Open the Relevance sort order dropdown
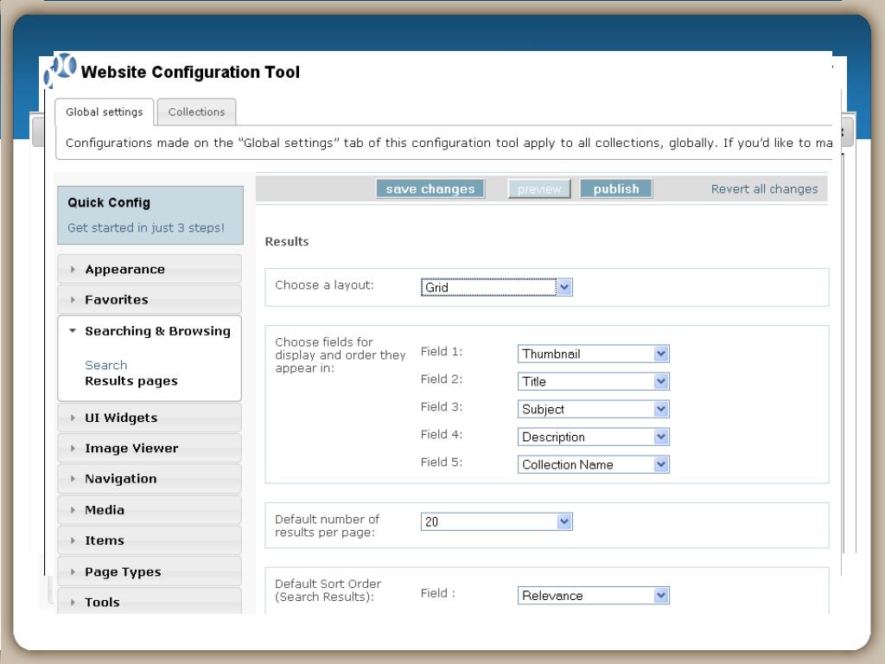 [593, 596]
